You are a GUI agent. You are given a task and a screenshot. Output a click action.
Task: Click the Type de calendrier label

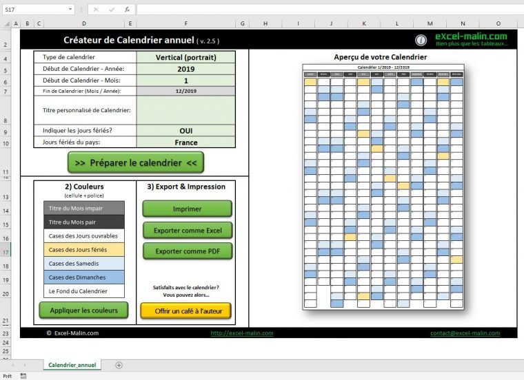[68, 57]
